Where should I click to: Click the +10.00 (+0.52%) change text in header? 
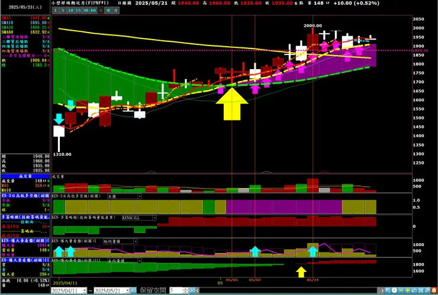356,3
